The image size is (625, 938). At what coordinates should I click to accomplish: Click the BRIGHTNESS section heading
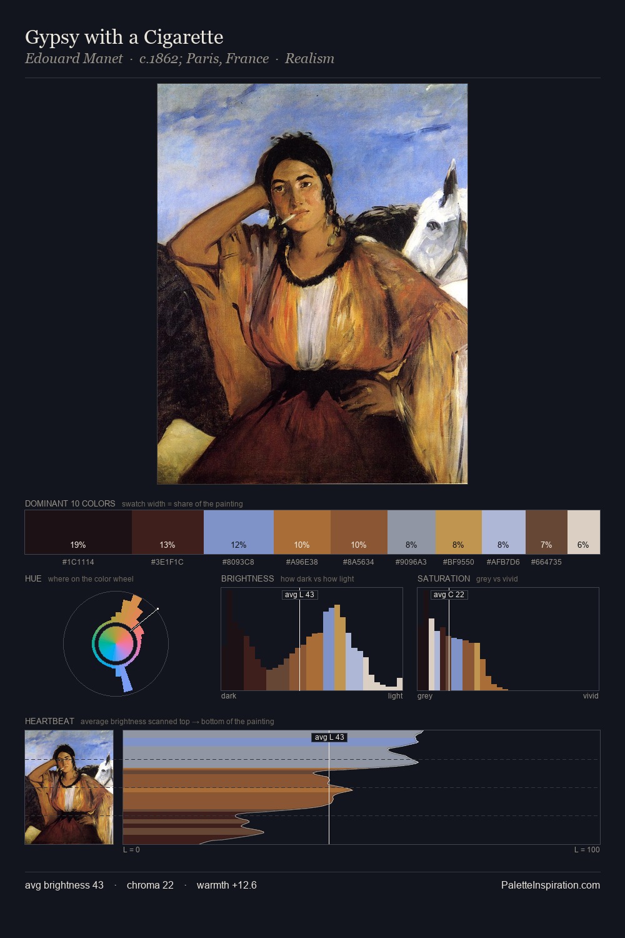(x=247, y=579)
